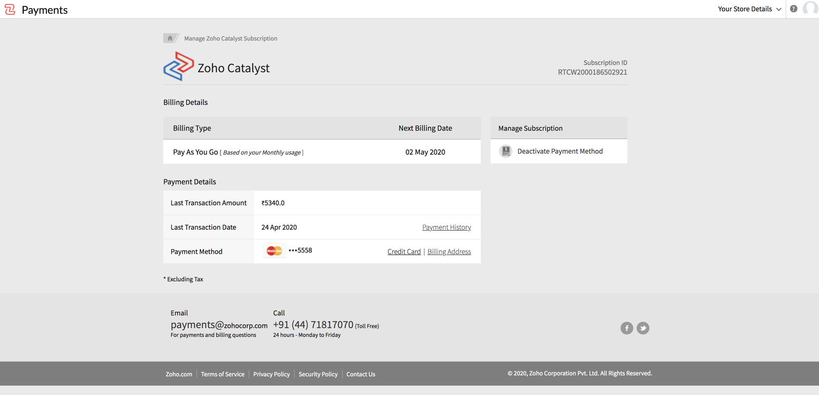Image resolution: width=819 pixels, height=395 pixels.
Task: Click the copyright Zoho Corporation text
Action: pos(580,374)
